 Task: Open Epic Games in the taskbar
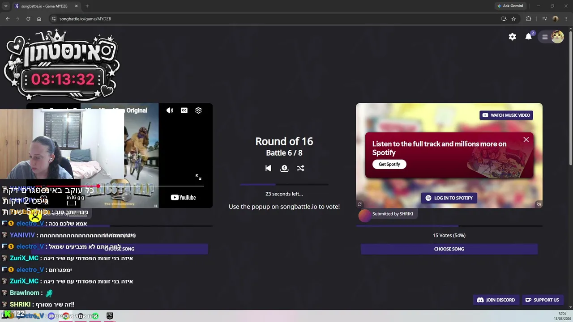click(x=110, y=316)
